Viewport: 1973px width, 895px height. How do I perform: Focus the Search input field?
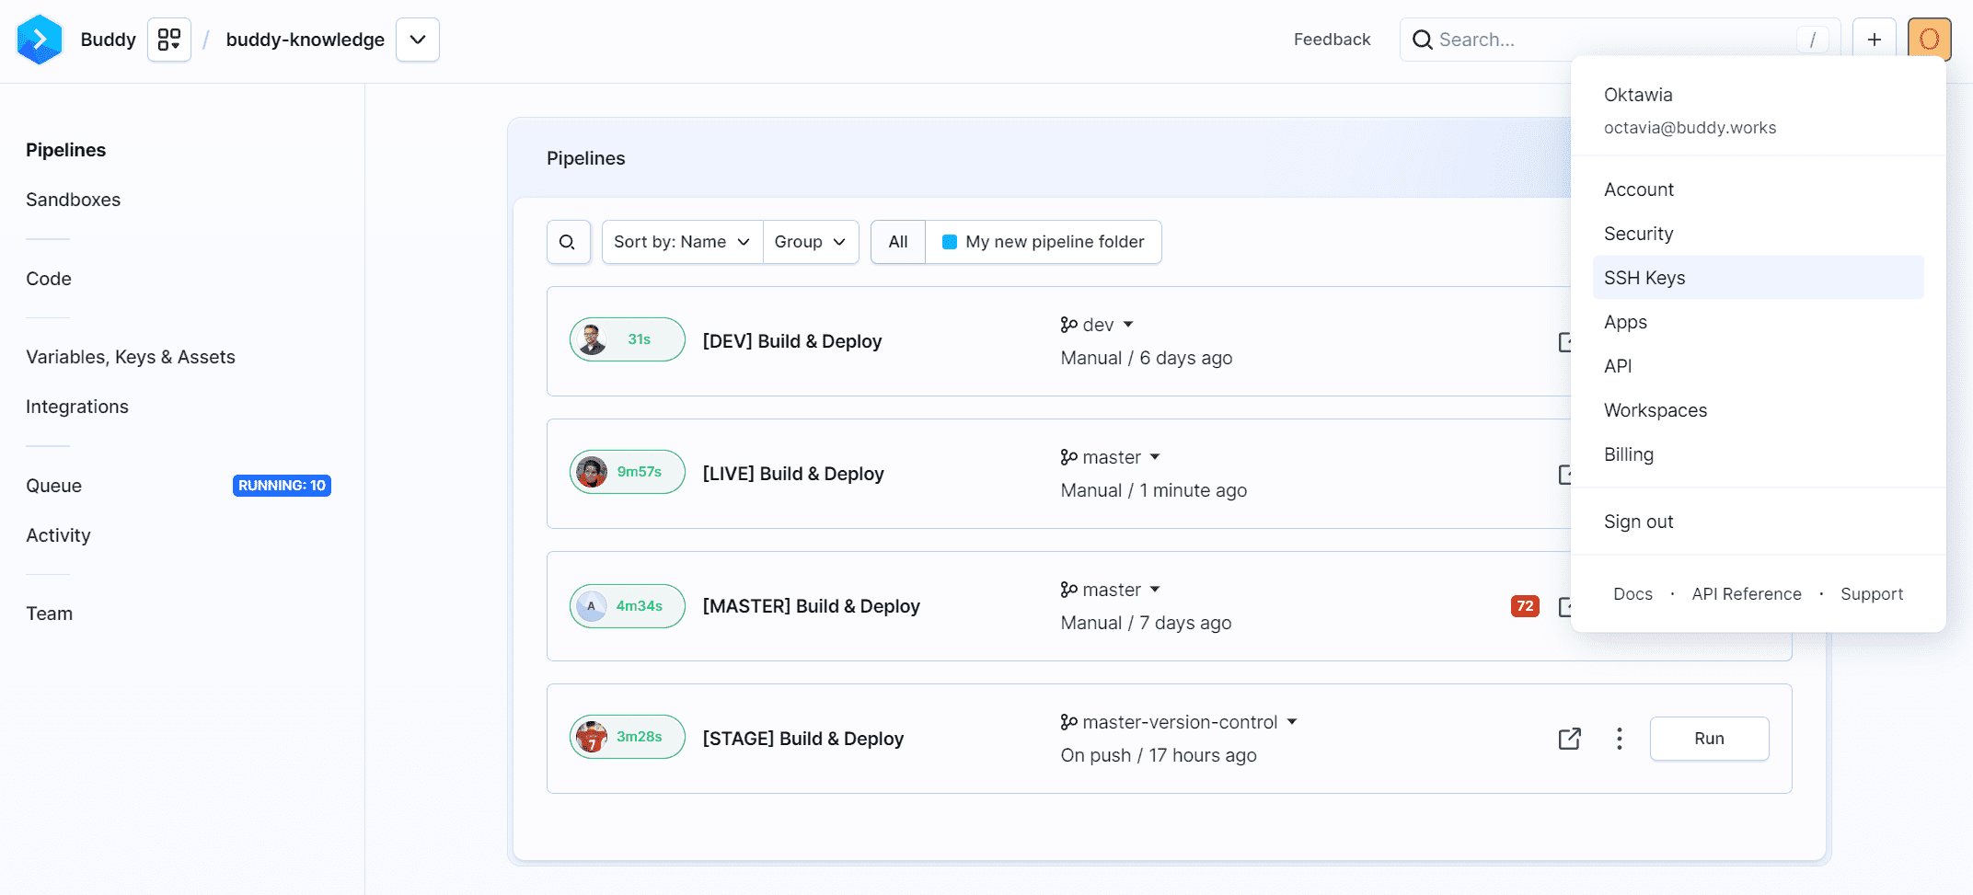point(1620,40)
